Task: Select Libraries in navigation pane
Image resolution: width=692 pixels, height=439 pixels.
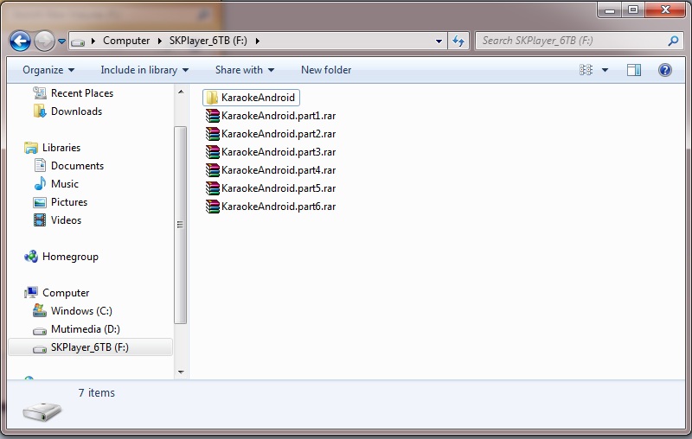Action: click(61, 148)
